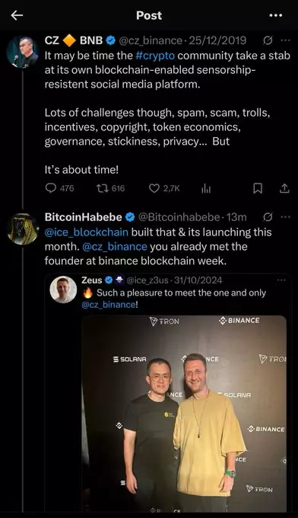Open more options on BitcoinHabebe's reply

(285, 217)
